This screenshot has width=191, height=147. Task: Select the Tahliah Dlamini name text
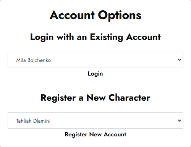33,121
